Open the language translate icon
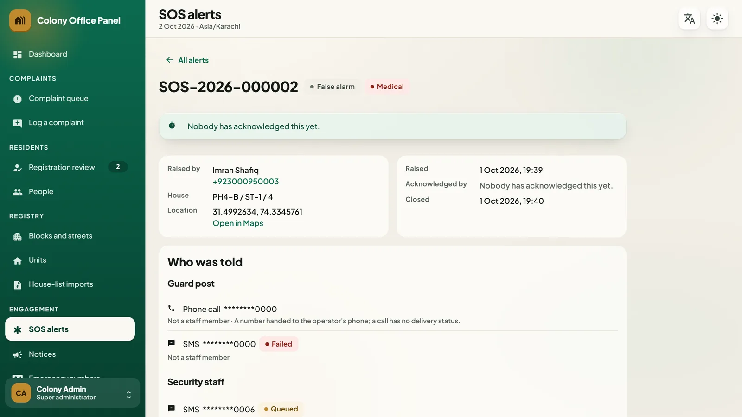Viewport: 742px width, 417px height. click(x=689, y=19)
